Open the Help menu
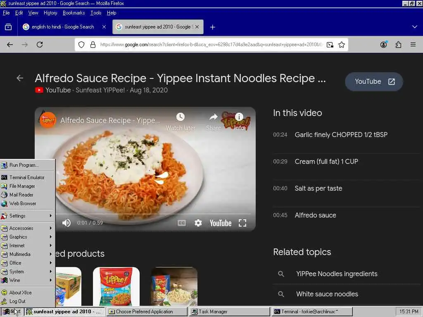 112,13
